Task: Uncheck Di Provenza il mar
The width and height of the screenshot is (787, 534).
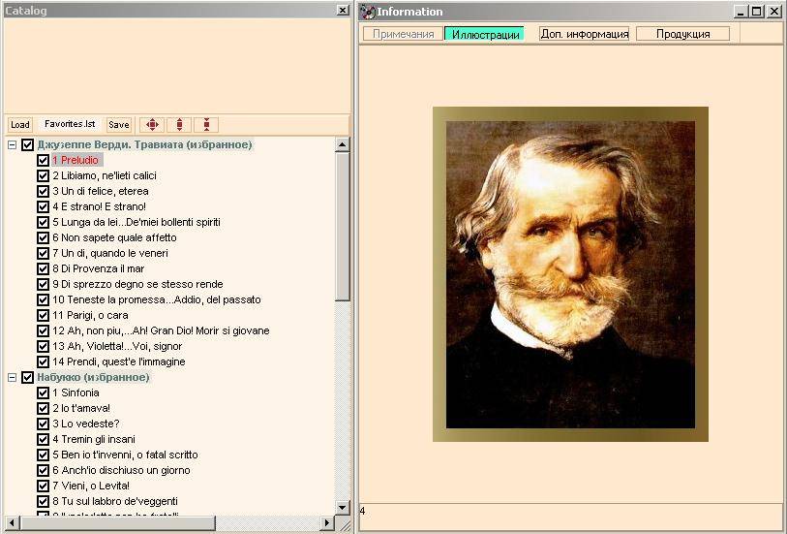Action: click(x=44, y=268)
